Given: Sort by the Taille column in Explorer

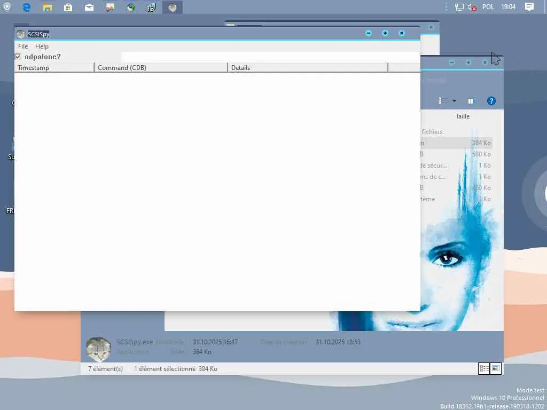Looking at the screenshot, I should click(x=463, y=116).
